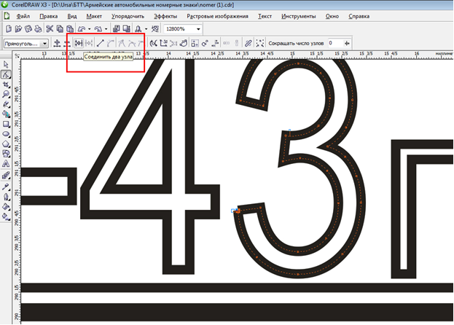454x325 pixels.
Task: Click the Import icon
Action: (116, 28)
